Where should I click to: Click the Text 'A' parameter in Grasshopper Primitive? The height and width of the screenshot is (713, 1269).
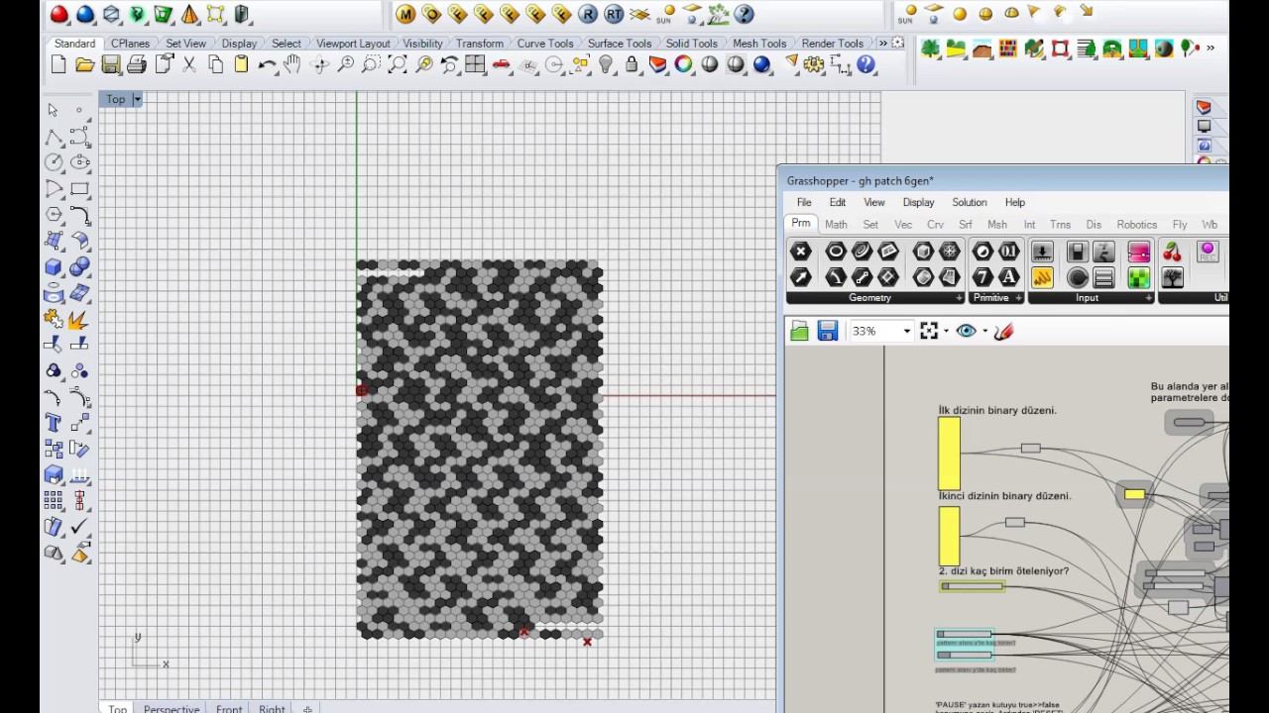1008,277
